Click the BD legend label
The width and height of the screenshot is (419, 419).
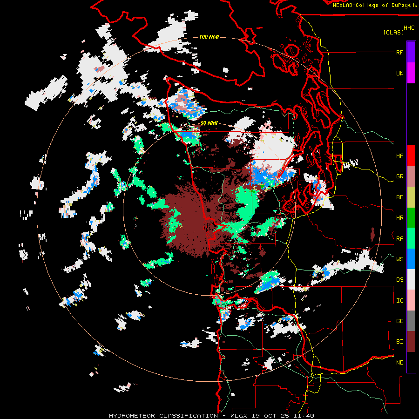click(399, 197)
